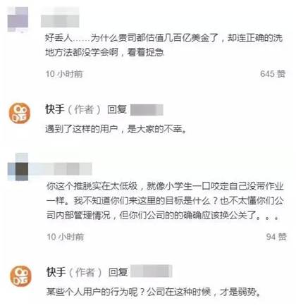This screenshot has height=308, width=296.
Task: Select the comment text starting with 好丢人
Action: (164, 45)
